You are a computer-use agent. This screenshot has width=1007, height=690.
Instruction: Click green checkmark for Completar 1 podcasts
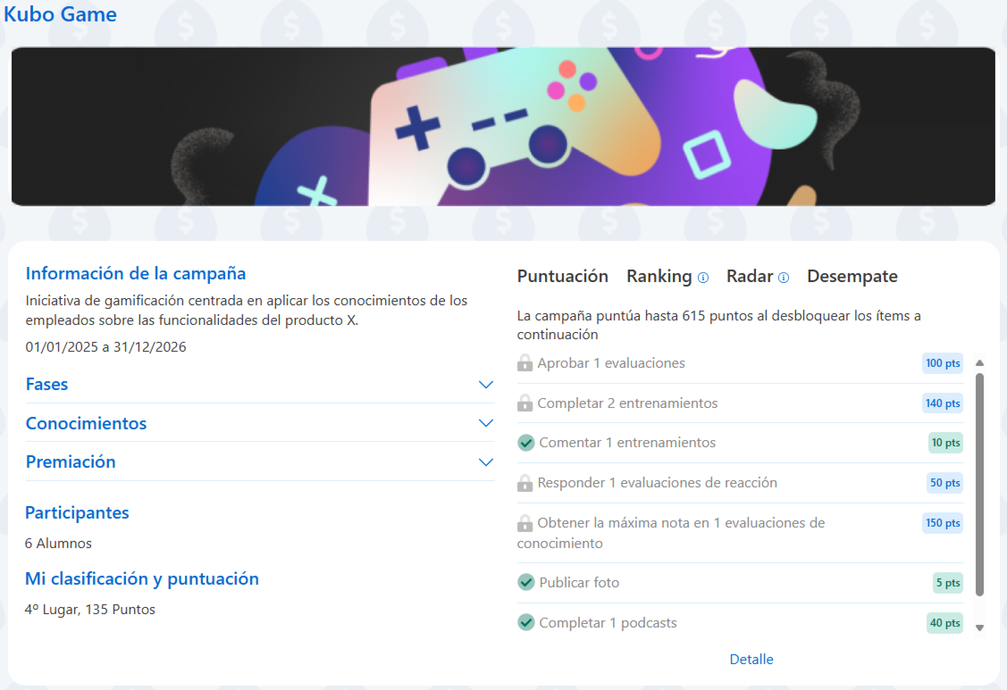tap(526, 623)
